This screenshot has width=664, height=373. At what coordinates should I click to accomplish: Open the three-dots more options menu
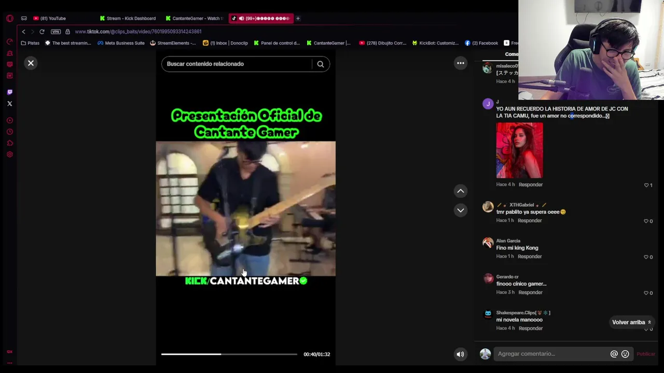tap(460, 63)
